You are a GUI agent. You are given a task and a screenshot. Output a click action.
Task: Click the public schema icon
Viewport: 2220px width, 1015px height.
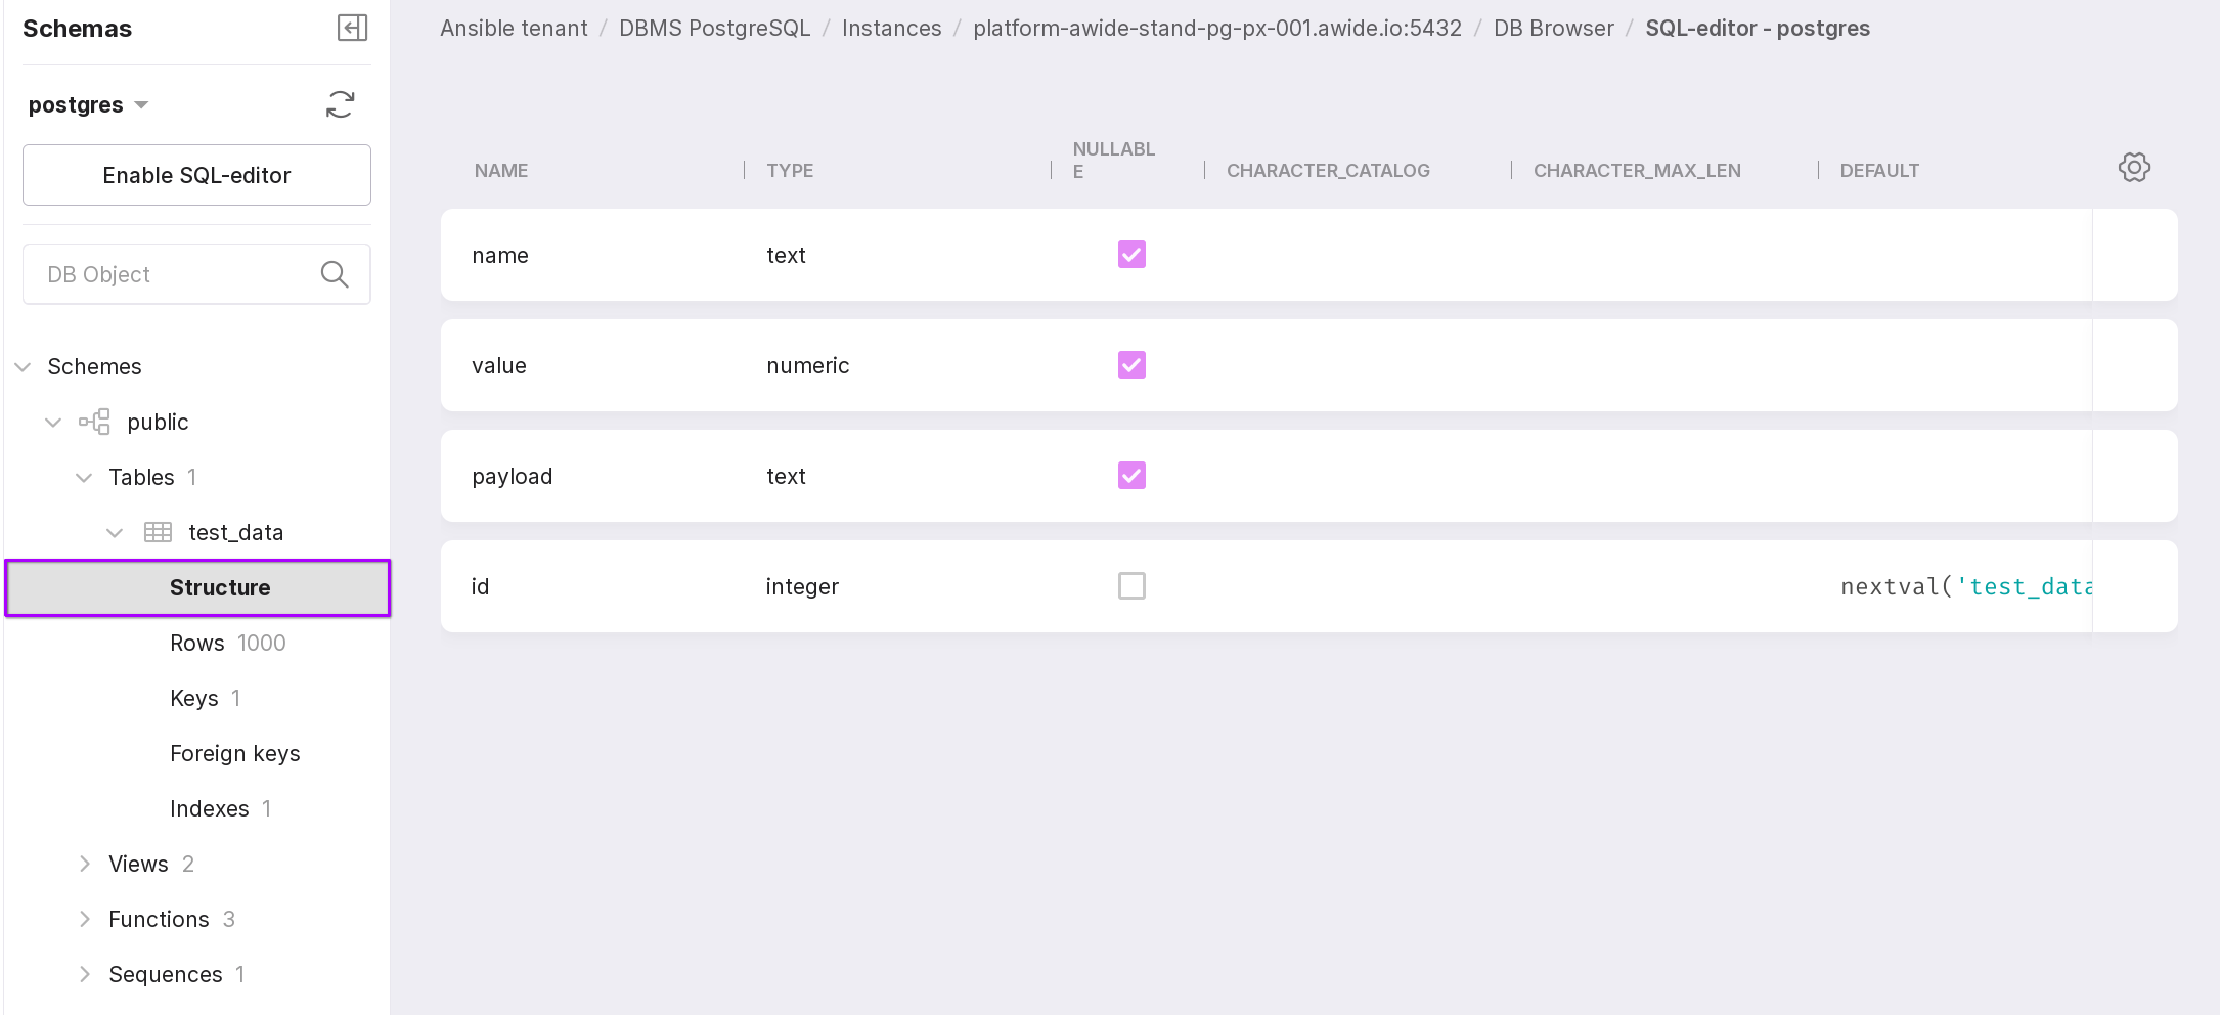95,422
